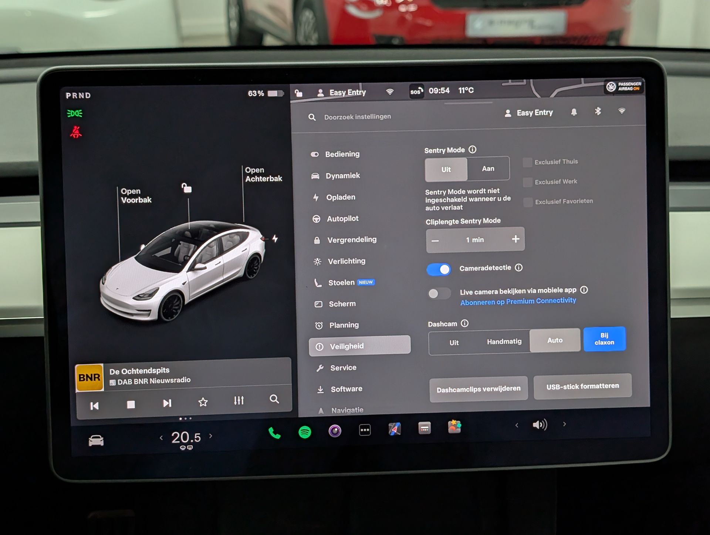Tap the notification bell icon
Viewport: 710px width, 535px height.
point(574,112)
